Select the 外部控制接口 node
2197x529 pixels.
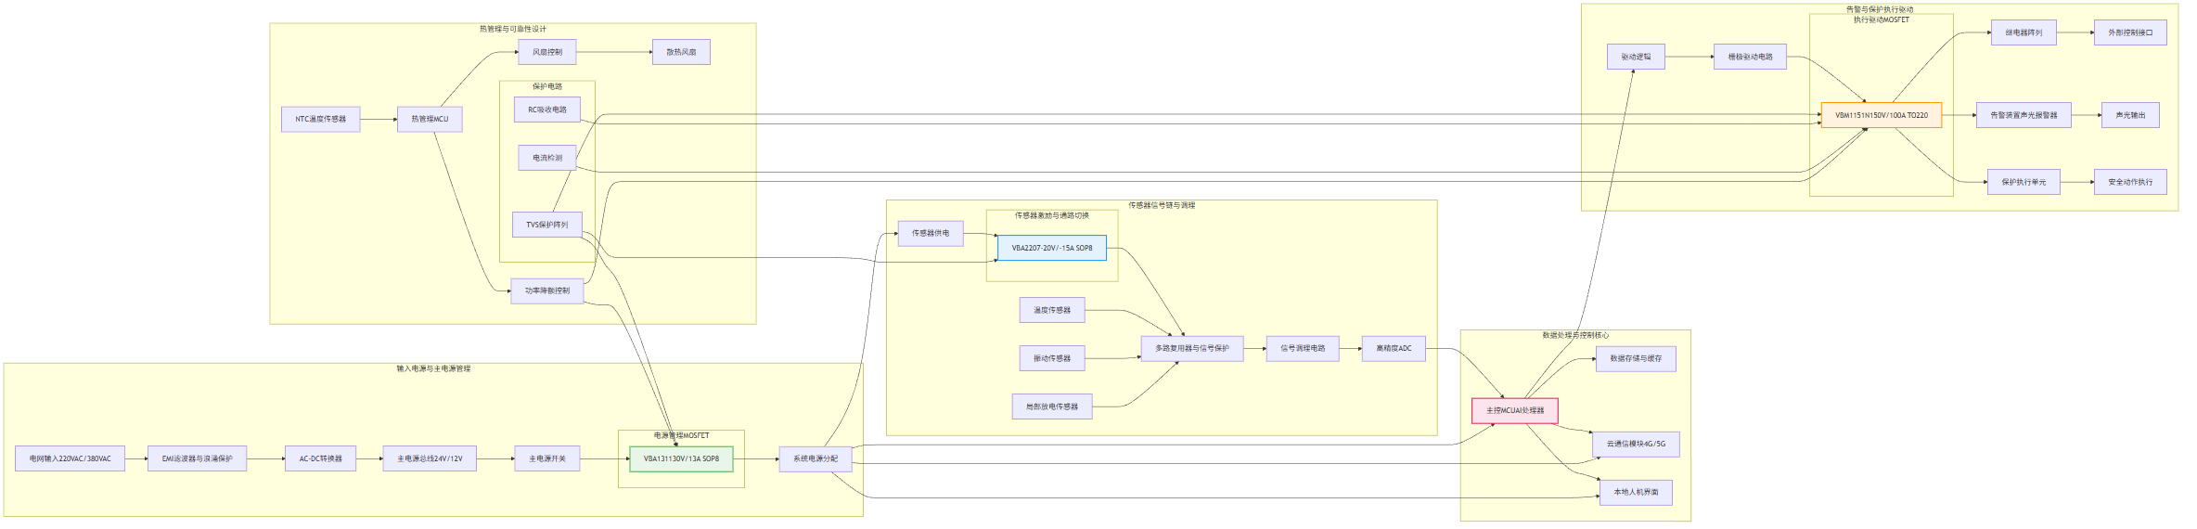click(2130, 32)
